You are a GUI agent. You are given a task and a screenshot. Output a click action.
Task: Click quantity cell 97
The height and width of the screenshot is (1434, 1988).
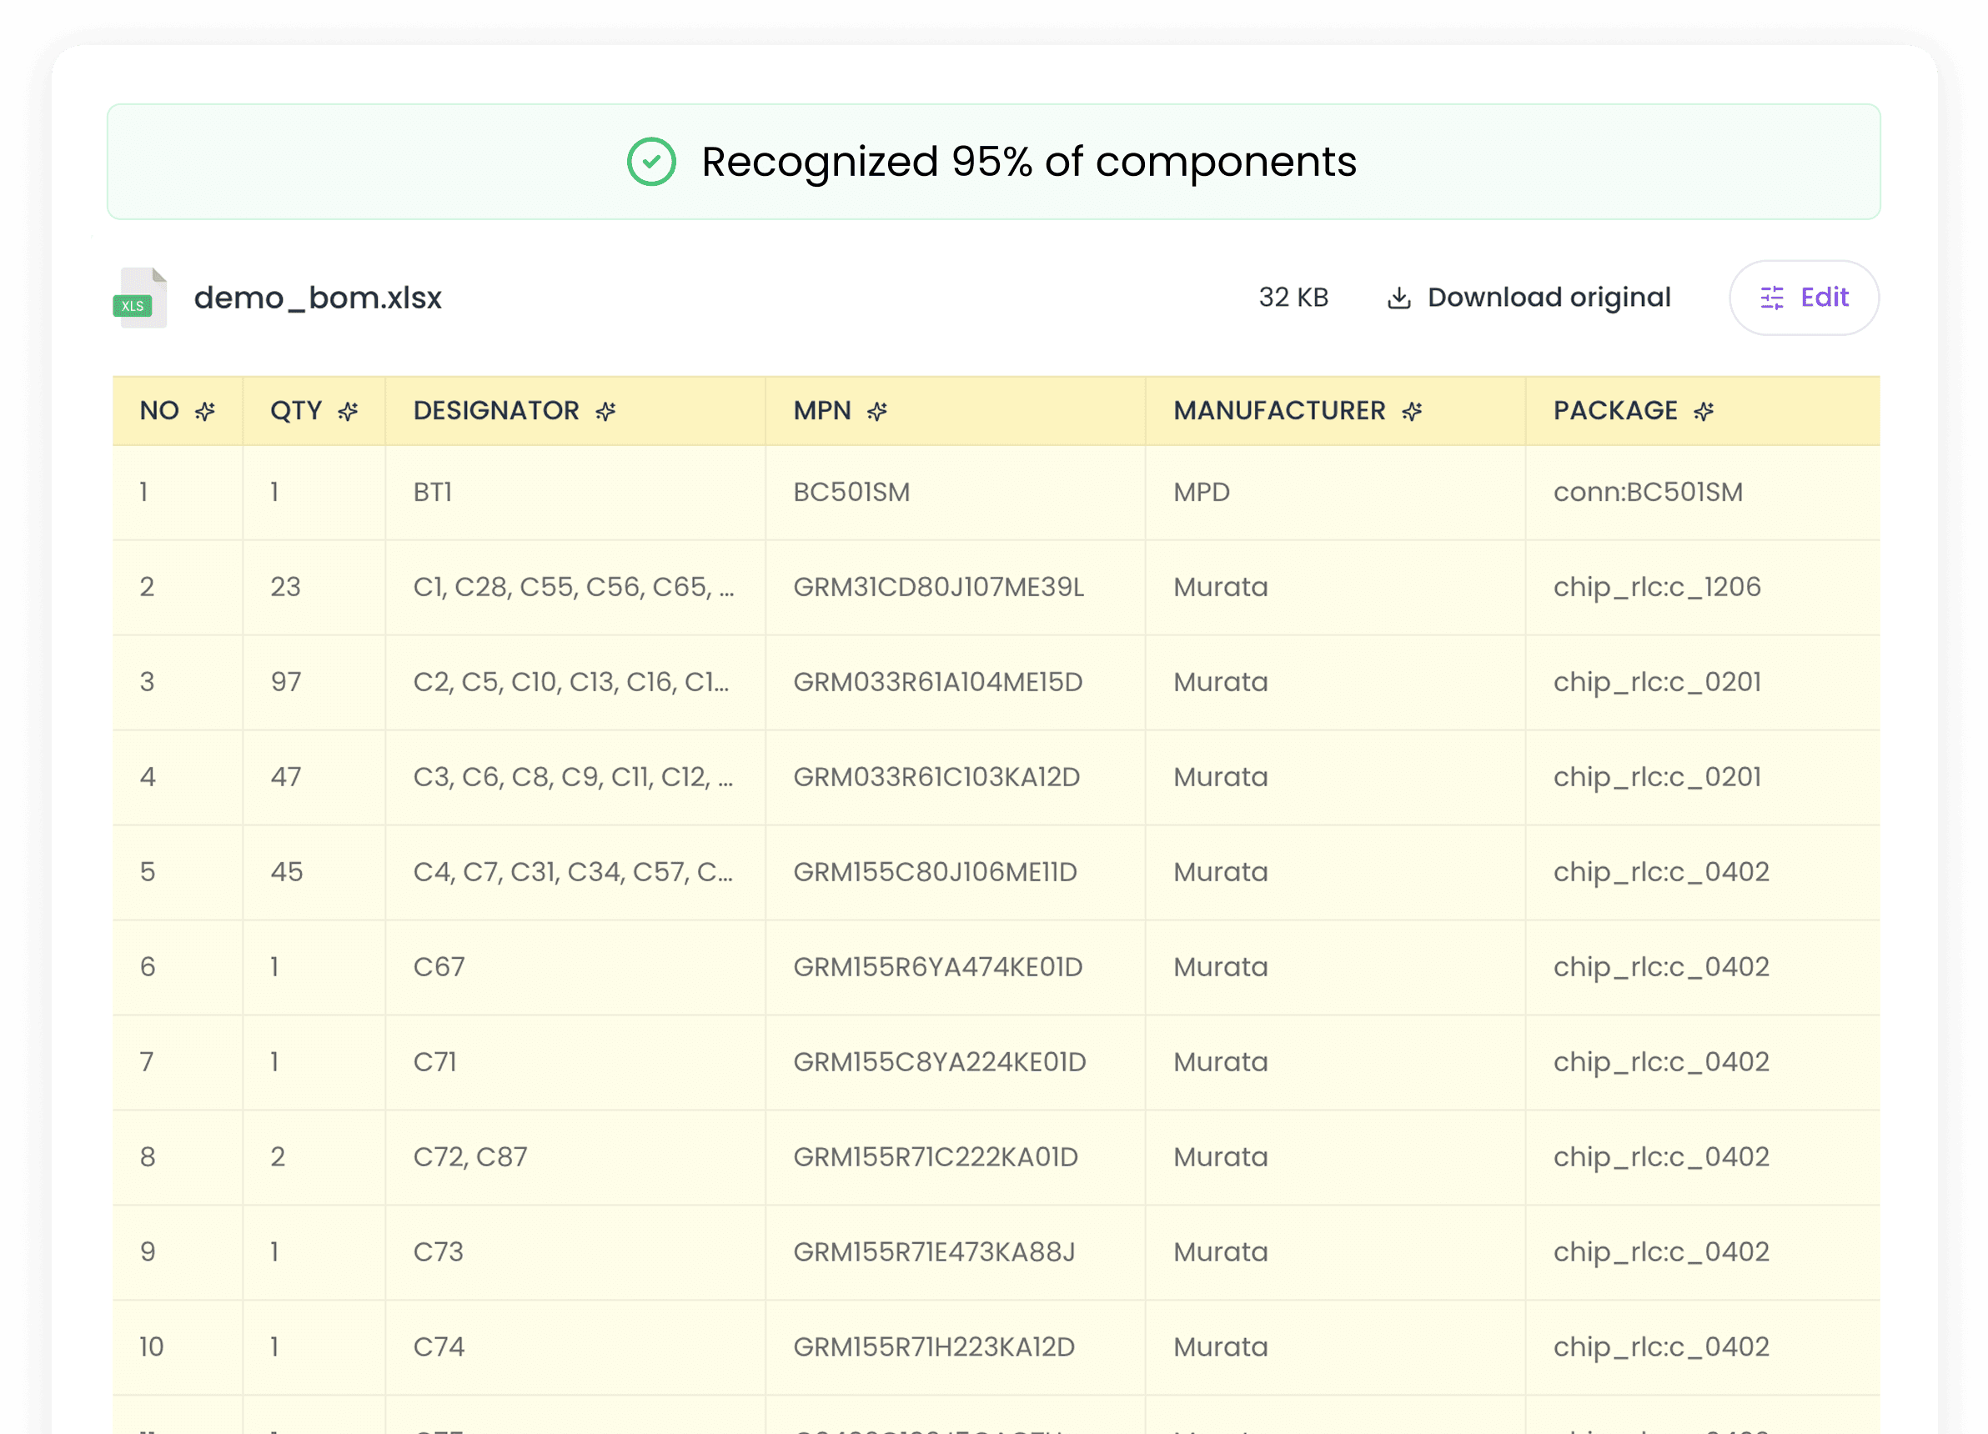[314, 682]
